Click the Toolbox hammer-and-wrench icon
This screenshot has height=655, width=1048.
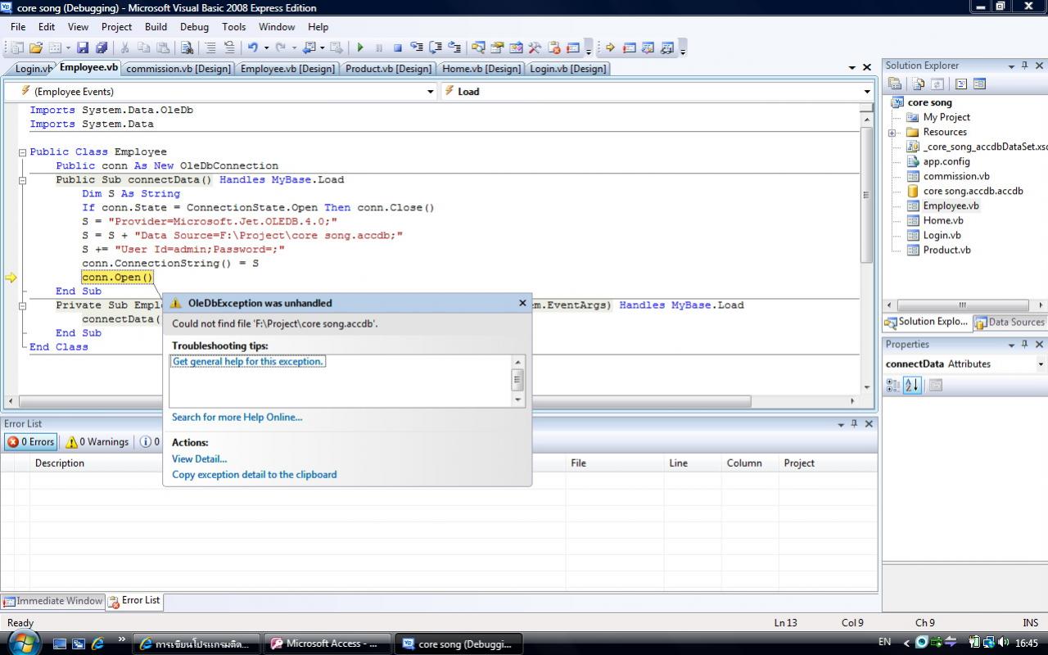click(x=535, y=47)
